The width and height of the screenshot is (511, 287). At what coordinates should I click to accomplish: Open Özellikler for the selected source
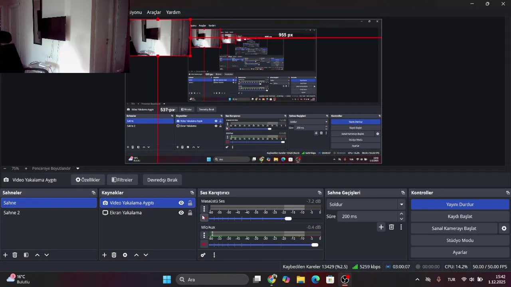click(x=88, y=180)
